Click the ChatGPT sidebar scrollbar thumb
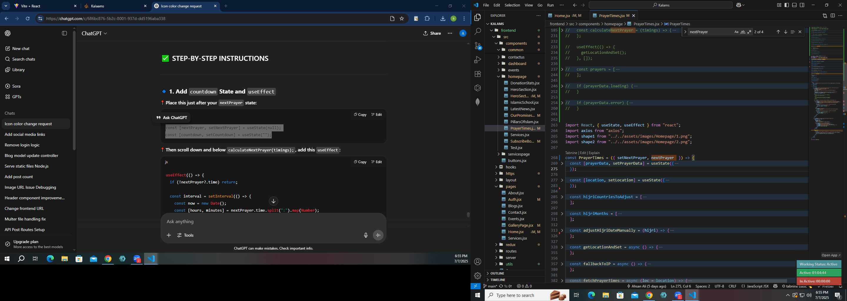Screen dimensions: 847x301 pyautogui.click(x=74, y=90)
